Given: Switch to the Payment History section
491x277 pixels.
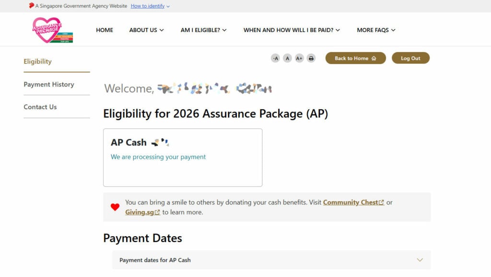Looking at the screenshot, I should click(x=48, y=84).
